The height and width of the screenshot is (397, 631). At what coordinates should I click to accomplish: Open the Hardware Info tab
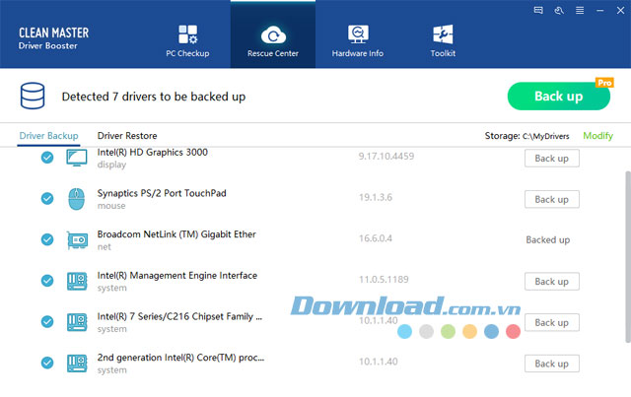pos(357,41)
